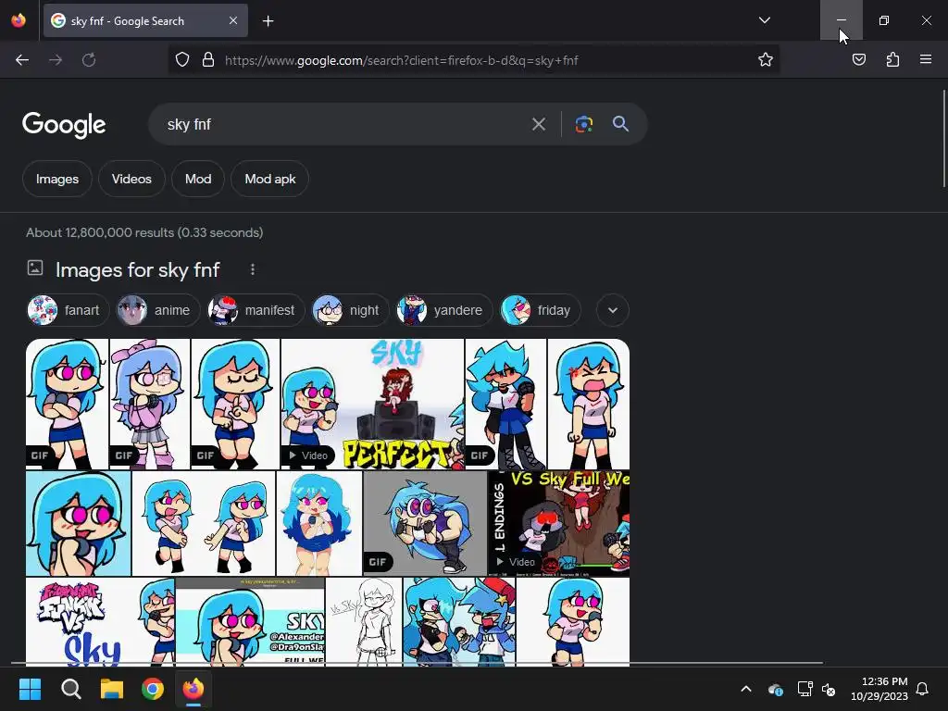948x711 pixels.
Task: Open the muted volume tray icon
Action: coord(829,689)
